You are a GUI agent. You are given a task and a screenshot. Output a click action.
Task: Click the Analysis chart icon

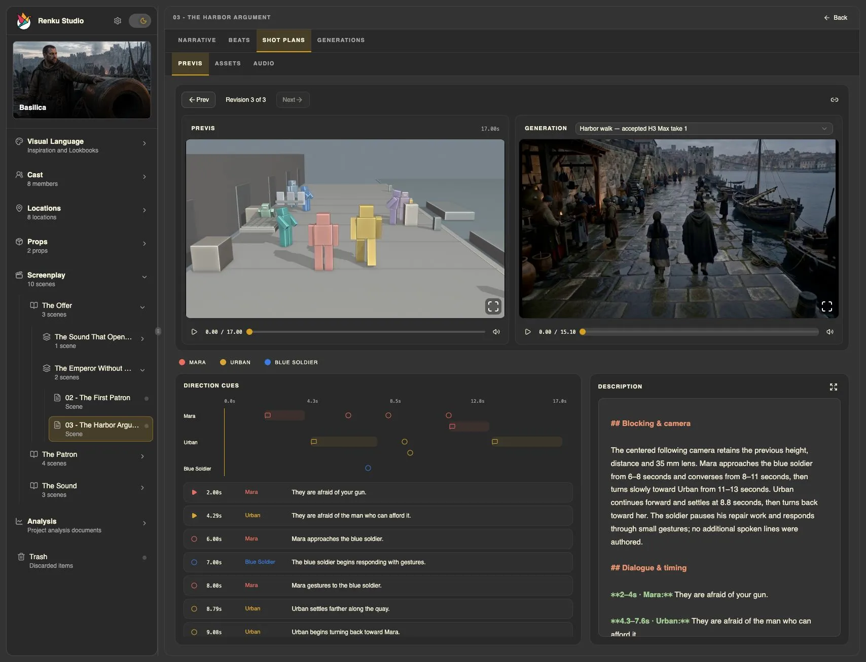tap(19, 521)
